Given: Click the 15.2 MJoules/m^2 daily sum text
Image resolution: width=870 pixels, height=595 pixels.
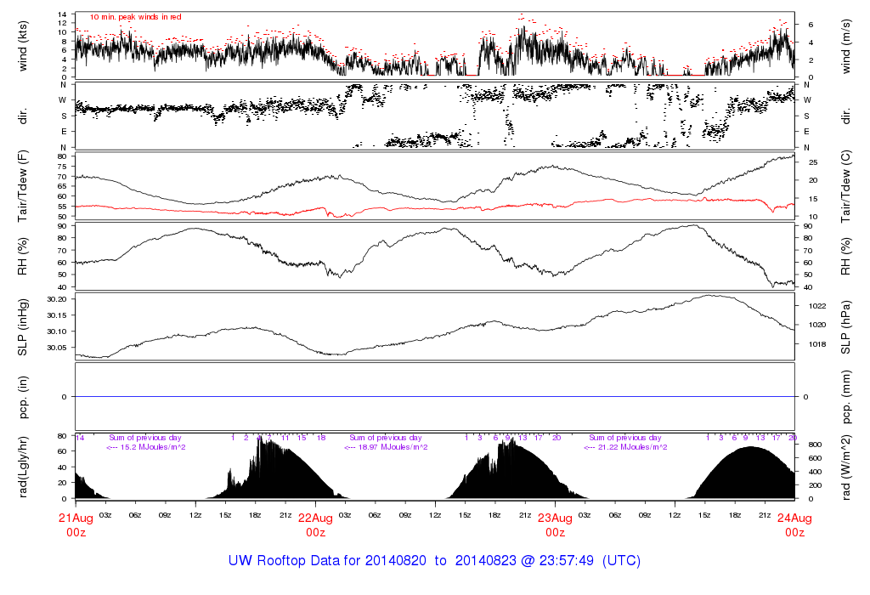Looking at the screenshot, I should [146, 447].
